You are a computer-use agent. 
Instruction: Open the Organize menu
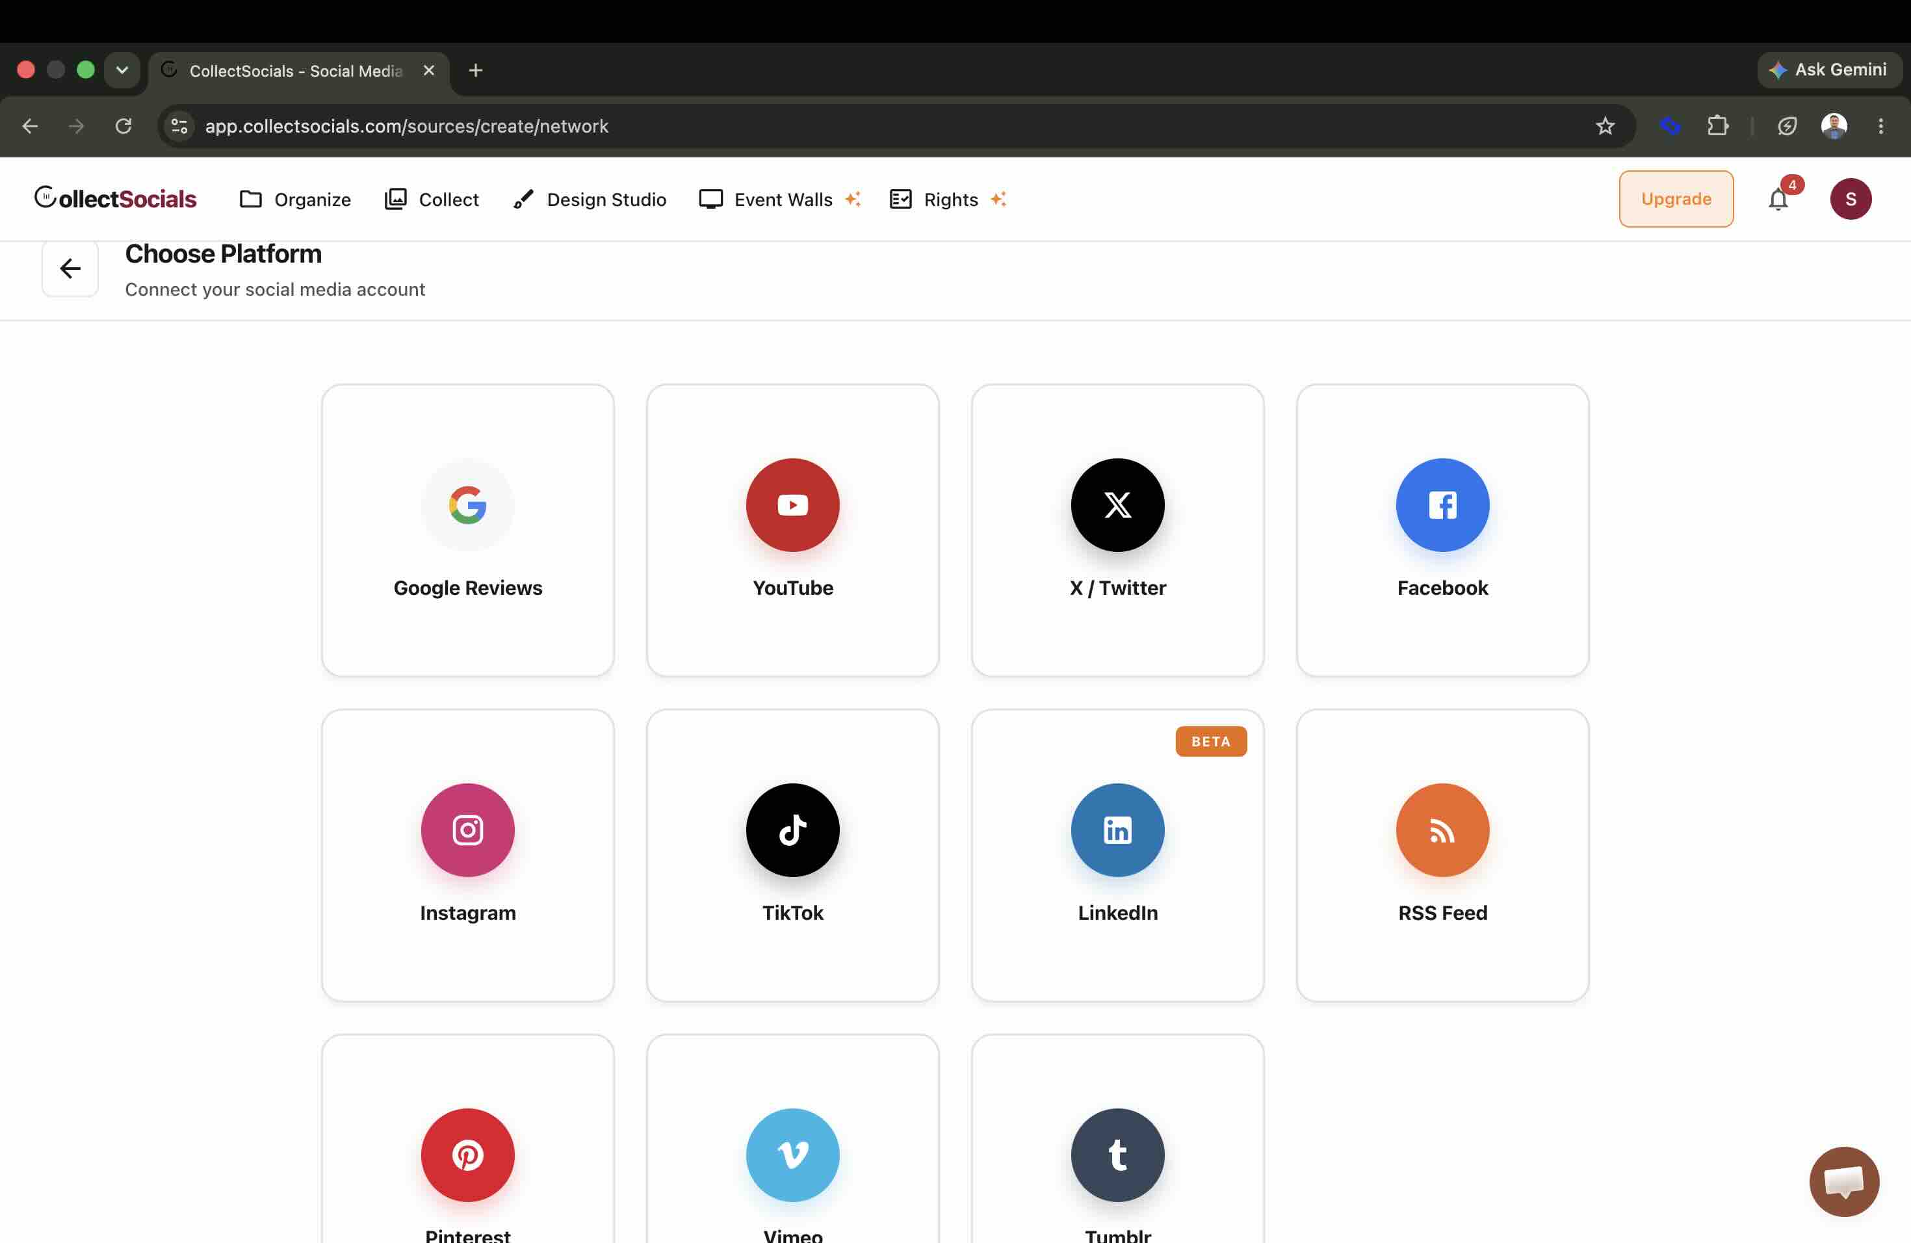[296, 199]
